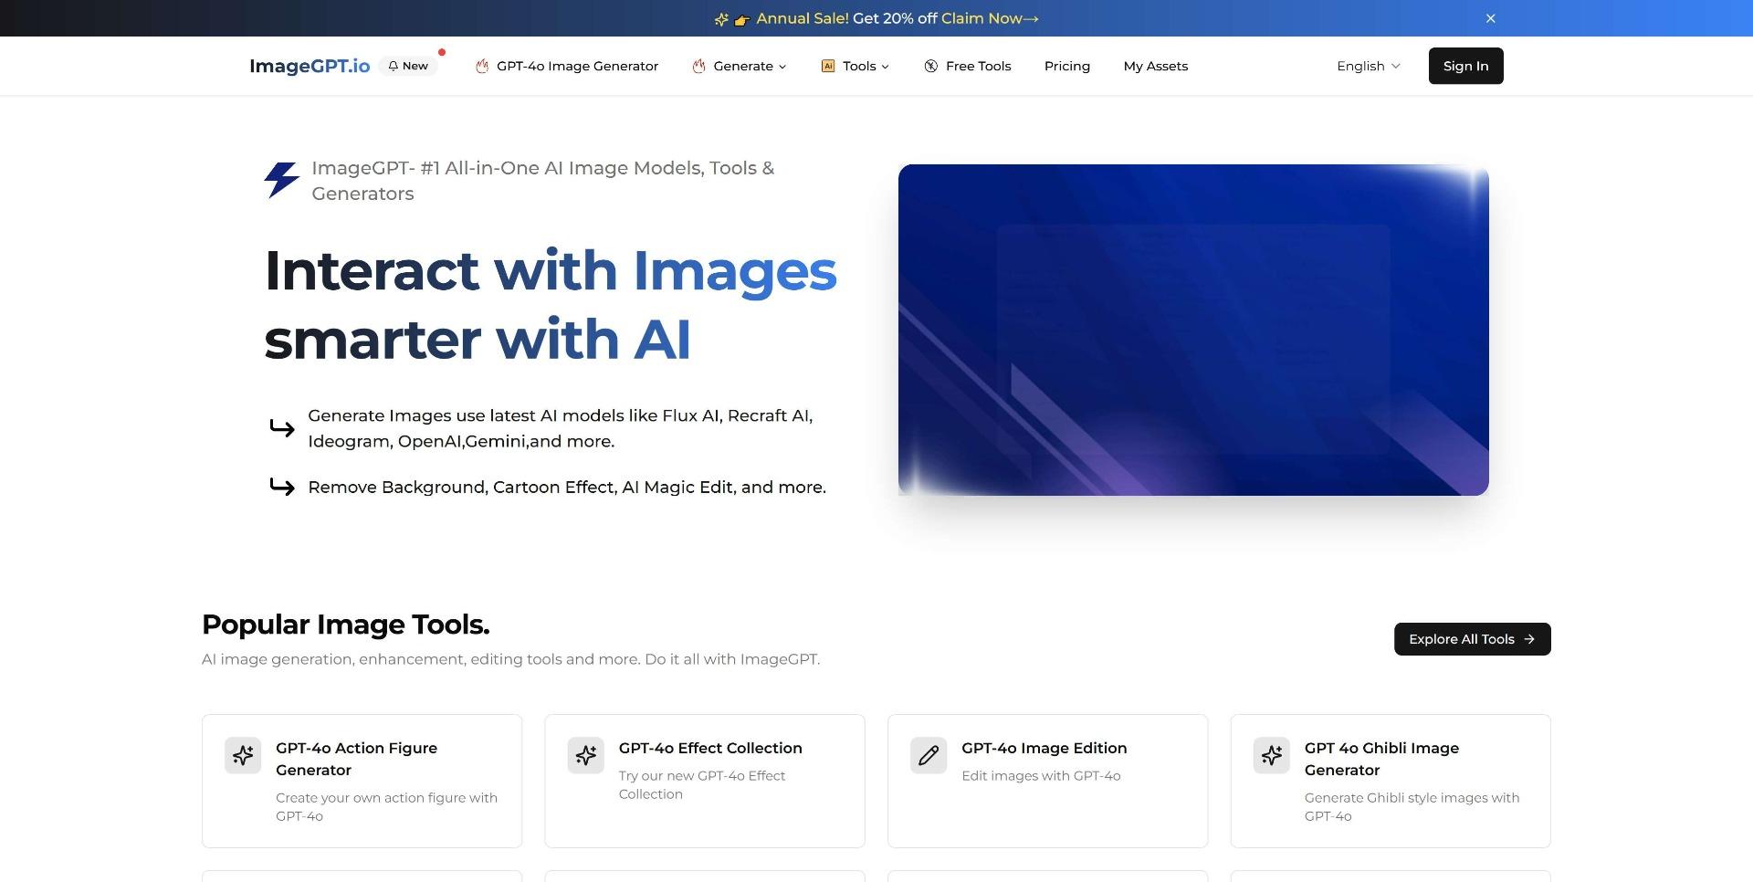The width and height of the screenshot is (1753, 882).
Task: Click the Interact with Images headline
Action: 551,305
